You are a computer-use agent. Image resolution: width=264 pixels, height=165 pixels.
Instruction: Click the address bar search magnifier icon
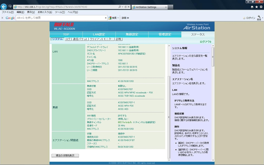(120, 7)
